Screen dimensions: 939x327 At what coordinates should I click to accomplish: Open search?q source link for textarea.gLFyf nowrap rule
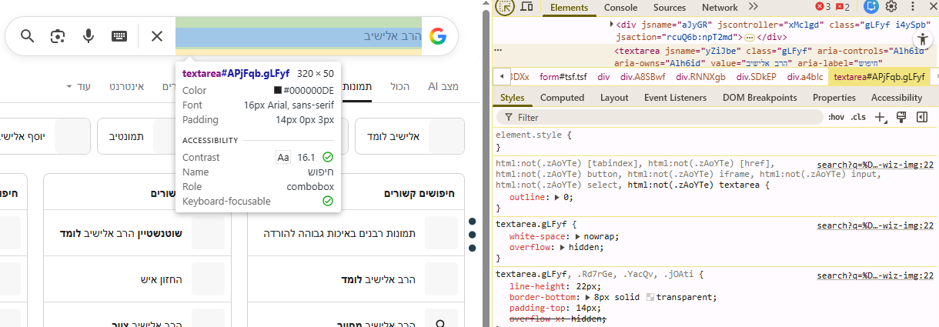(875, 225)
